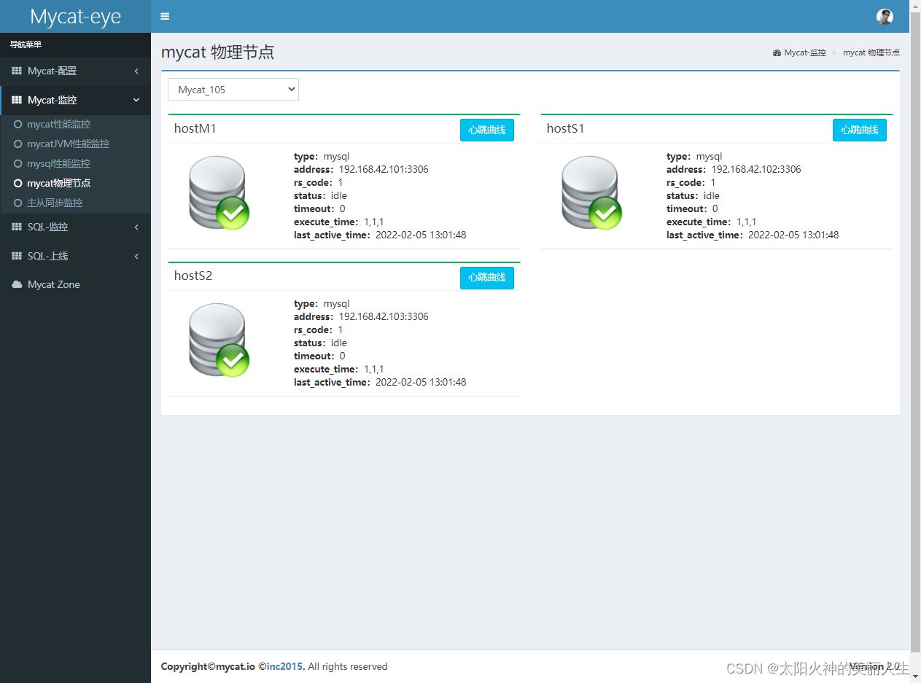
Task: Select the Mycat-监控 menu
Action: point(75,100)
